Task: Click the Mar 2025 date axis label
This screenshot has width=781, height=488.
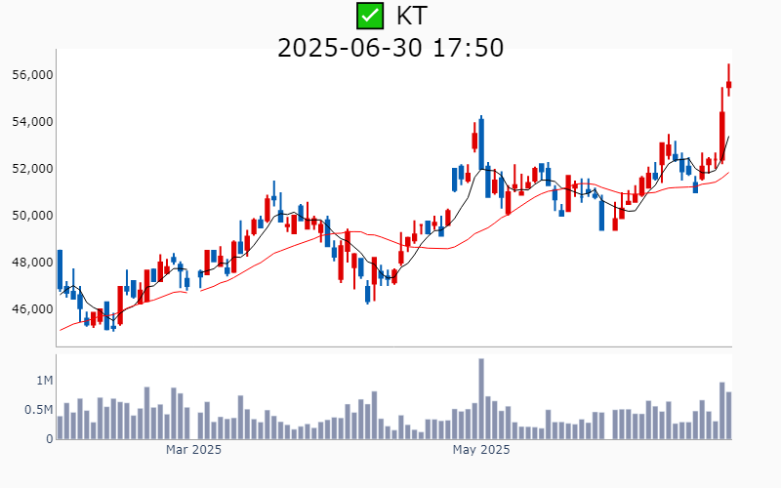Action: point(193,450)
